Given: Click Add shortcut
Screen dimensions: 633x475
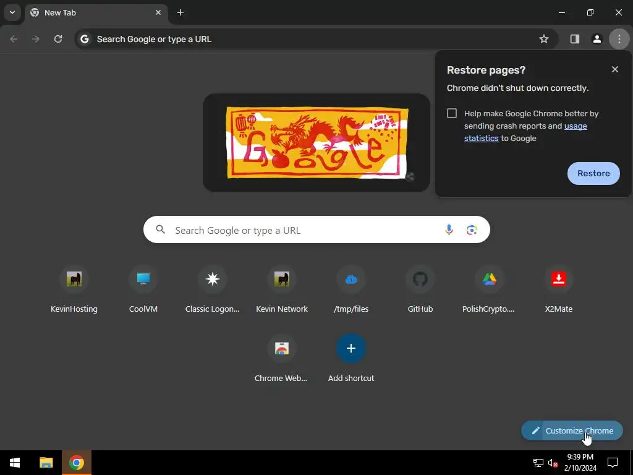Looking at the screenshot, I should pyautogui.click(x=351, y=359).
